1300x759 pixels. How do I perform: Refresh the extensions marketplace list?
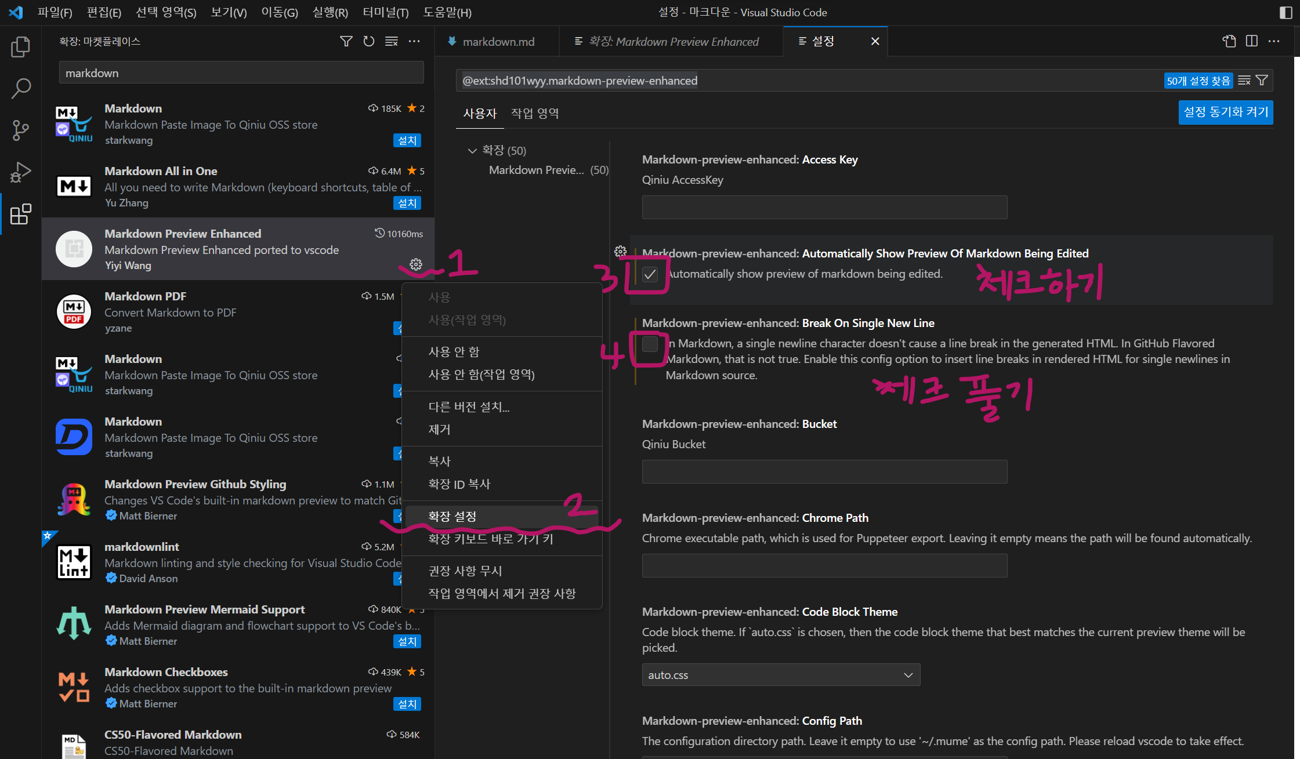[368, 41]
